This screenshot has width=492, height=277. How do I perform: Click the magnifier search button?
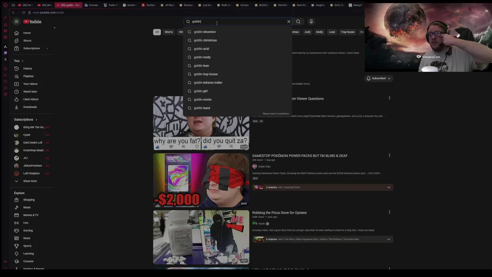[x=298, y=22]
